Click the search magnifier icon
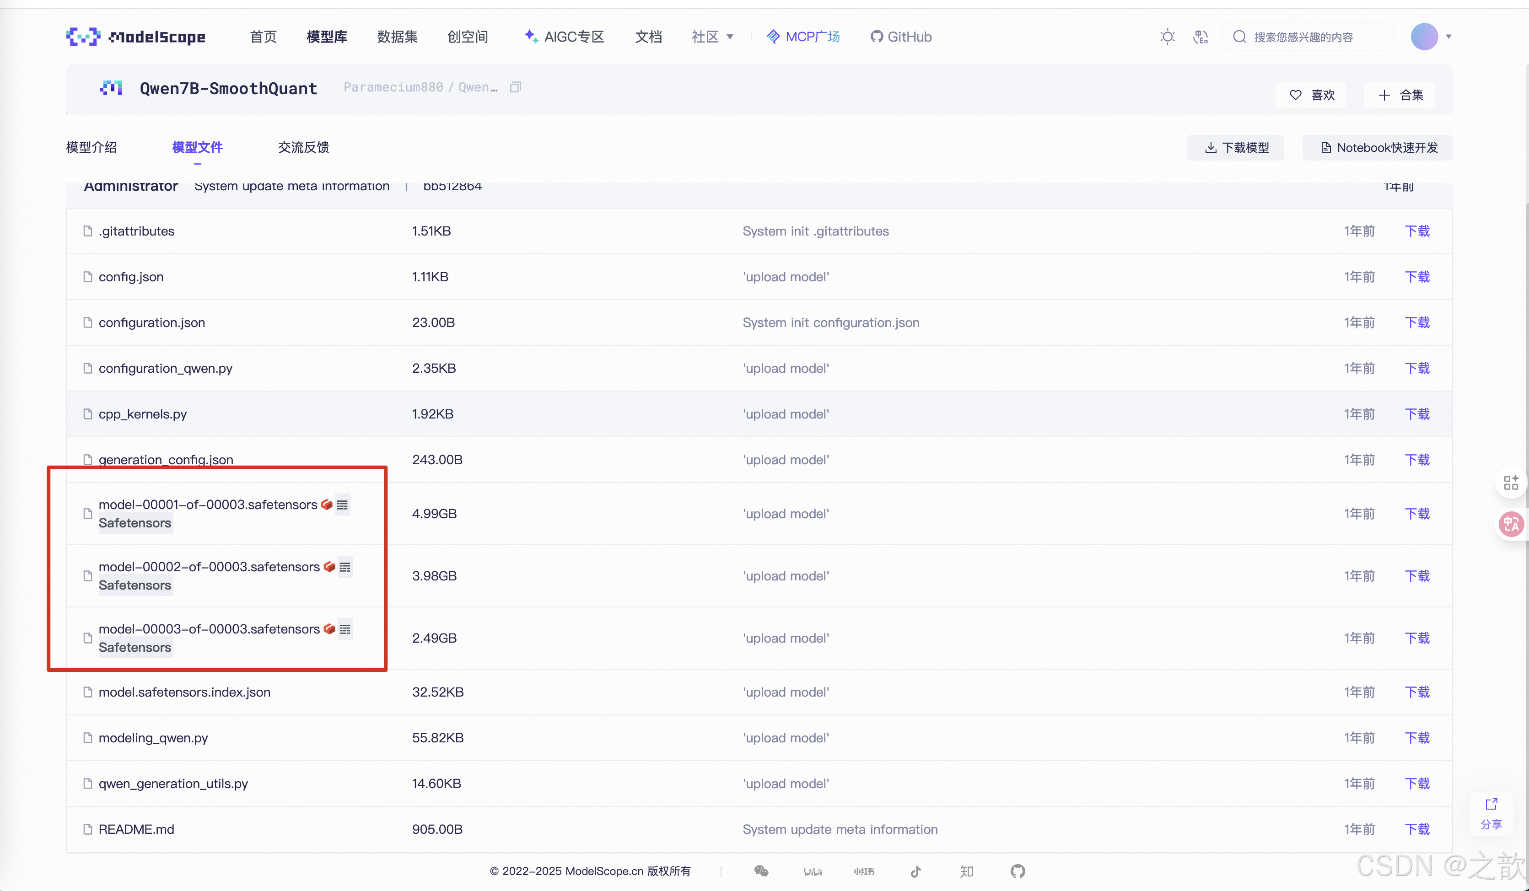 tap(1239, 37)
